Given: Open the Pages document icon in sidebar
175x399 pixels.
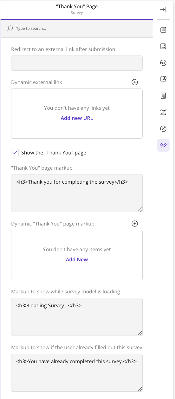Looking at the screenshot, I should coord(163,96).
